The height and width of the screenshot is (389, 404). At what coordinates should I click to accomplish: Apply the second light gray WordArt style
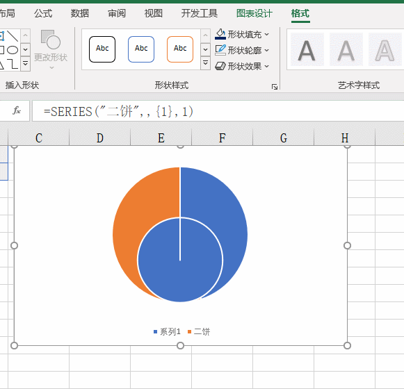(x=346, y=49)
